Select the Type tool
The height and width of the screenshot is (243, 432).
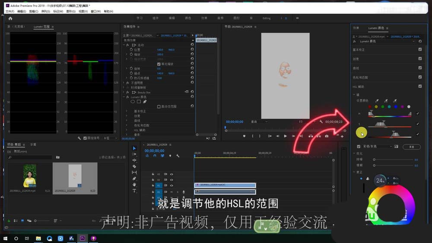pyautogui.click(x=134, y=190)
